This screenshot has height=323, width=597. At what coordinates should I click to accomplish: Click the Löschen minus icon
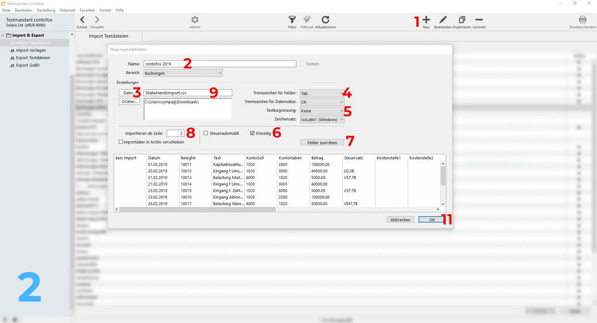coord(479,20)
